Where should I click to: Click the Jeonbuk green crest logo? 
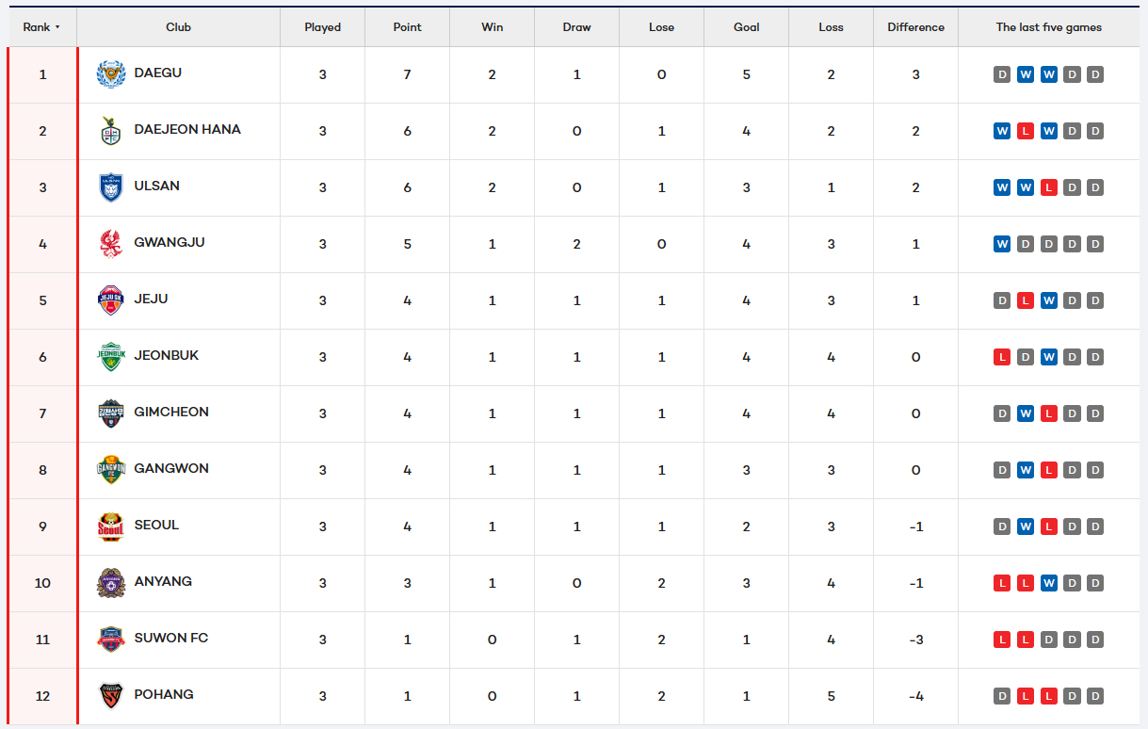tap(111, 357)
